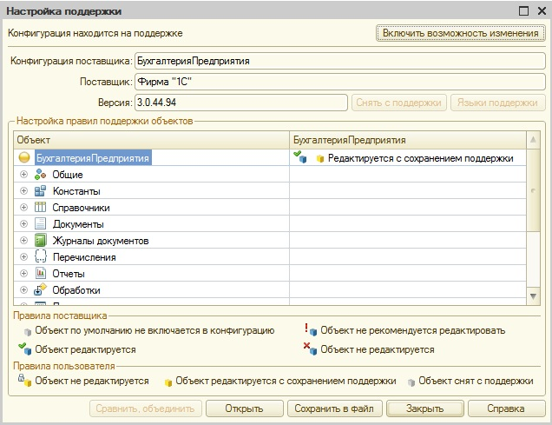Open Справка help button
This screenshot has height=425, width=552.
point(505,408)
